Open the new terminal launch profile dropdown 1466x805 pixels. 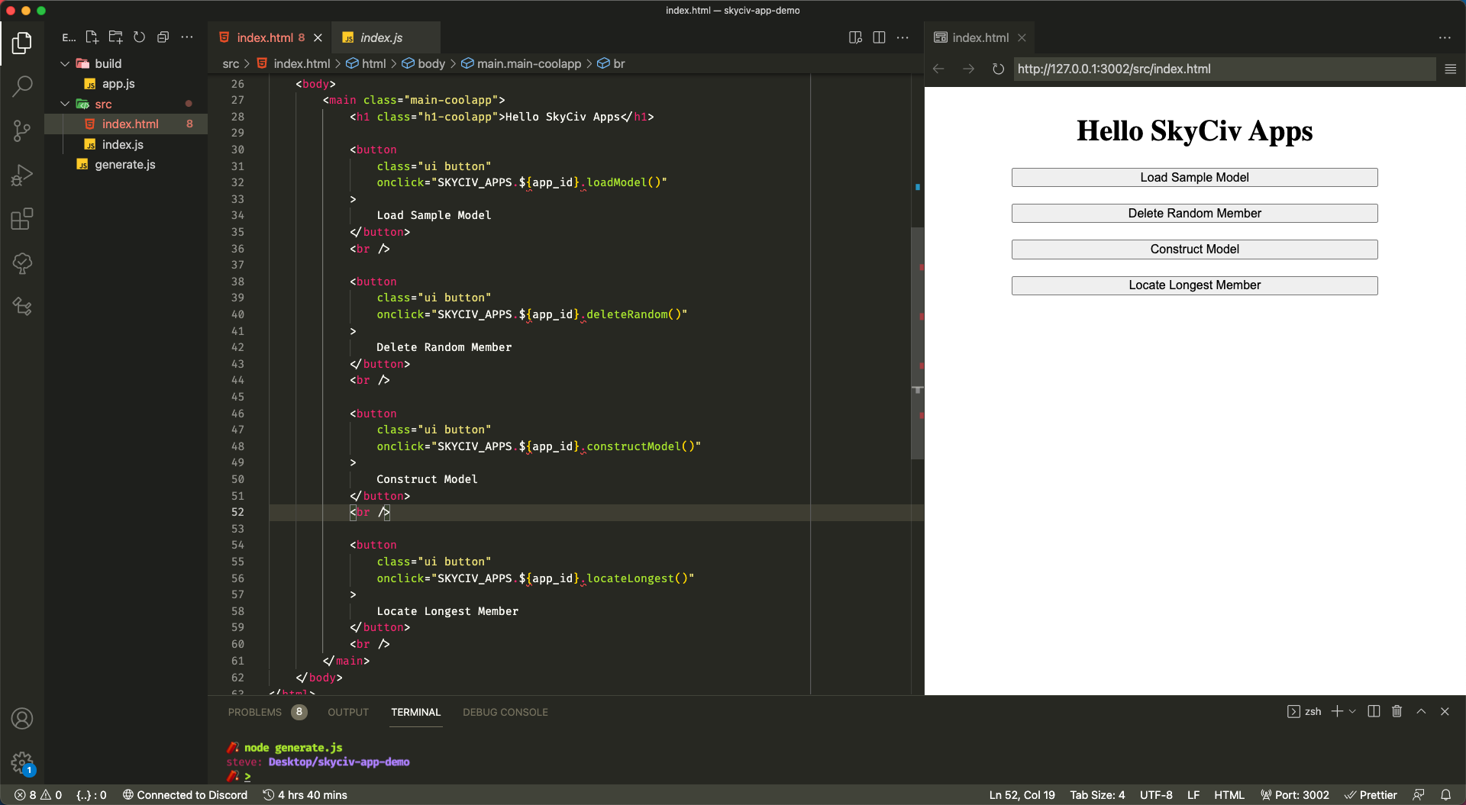click(x=1352, y=711)
